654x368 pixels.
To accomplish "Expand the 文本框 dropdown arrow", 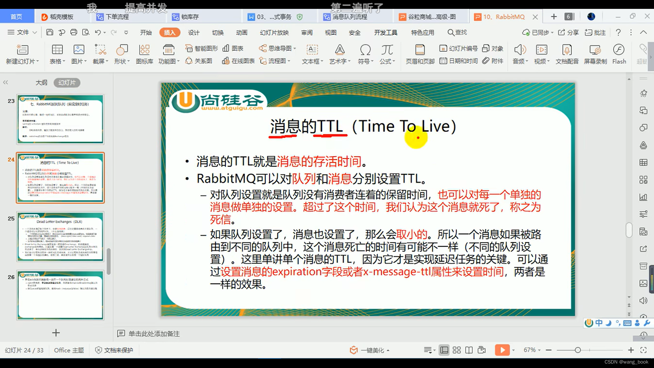I will 322,62.
